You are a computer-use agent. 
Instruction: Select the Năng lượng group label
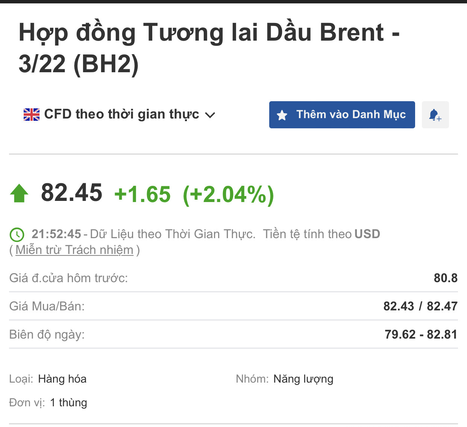[x=303, y=379]
